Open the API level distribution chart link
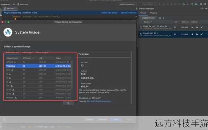This screenshot has height=130, width=208. click(99, 101)
